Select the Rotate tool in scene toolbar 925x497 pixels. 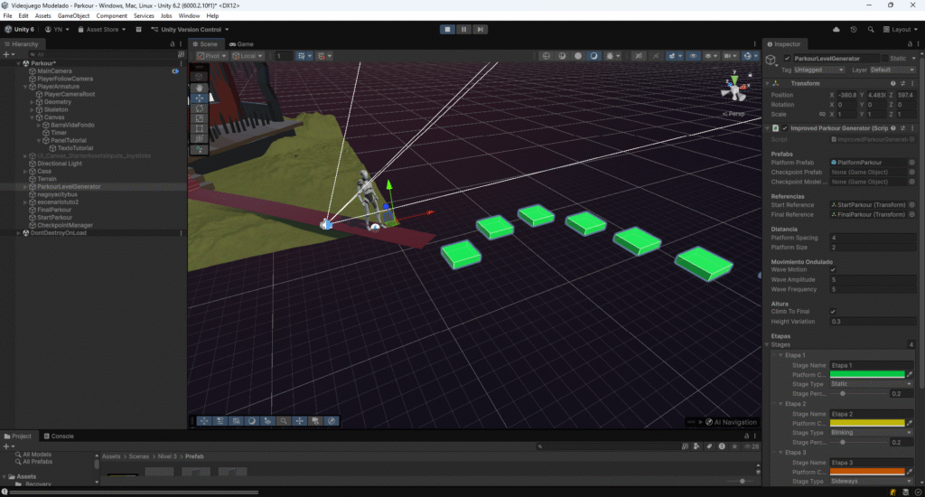pyautogui.click(x=200, y=108)
